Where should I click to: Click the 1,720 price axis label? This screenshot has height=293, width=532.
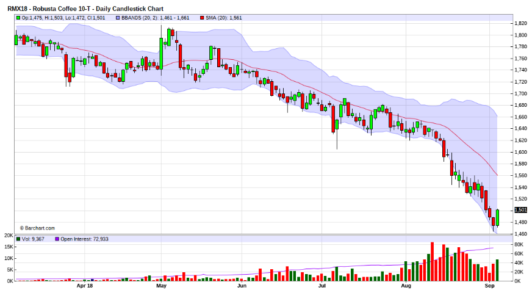(521, 82)
